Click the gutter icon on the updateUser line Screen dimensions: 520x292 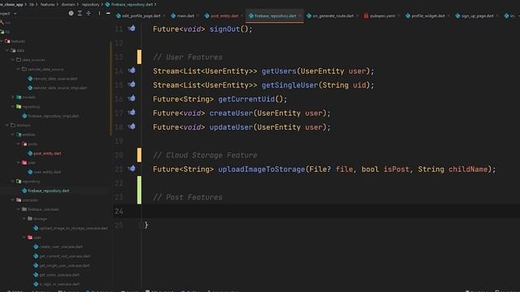pyautogui.click(x=132, y=127)
